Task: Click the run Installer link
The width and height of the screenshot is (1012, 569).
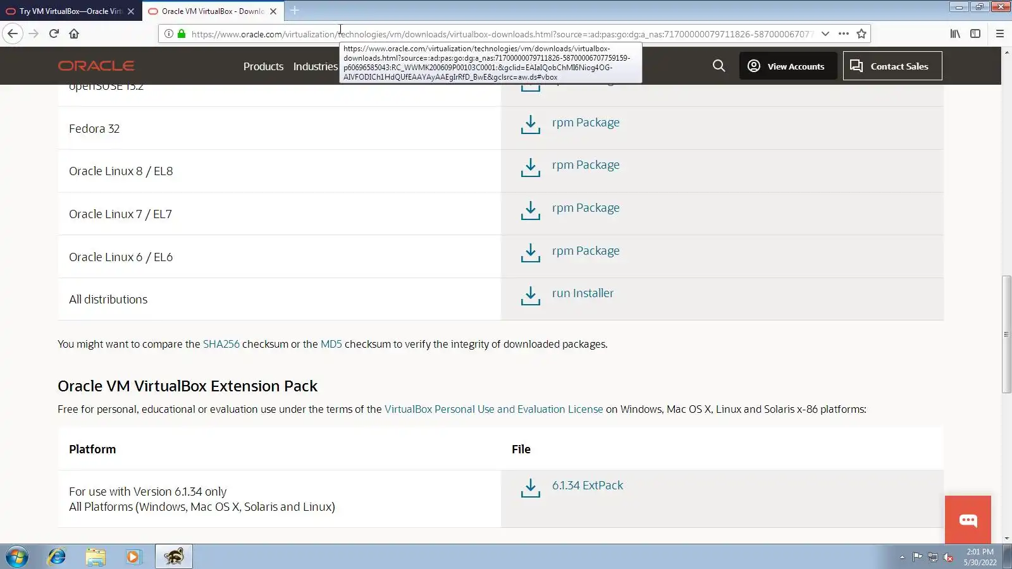Action: (x=583, y=293)
